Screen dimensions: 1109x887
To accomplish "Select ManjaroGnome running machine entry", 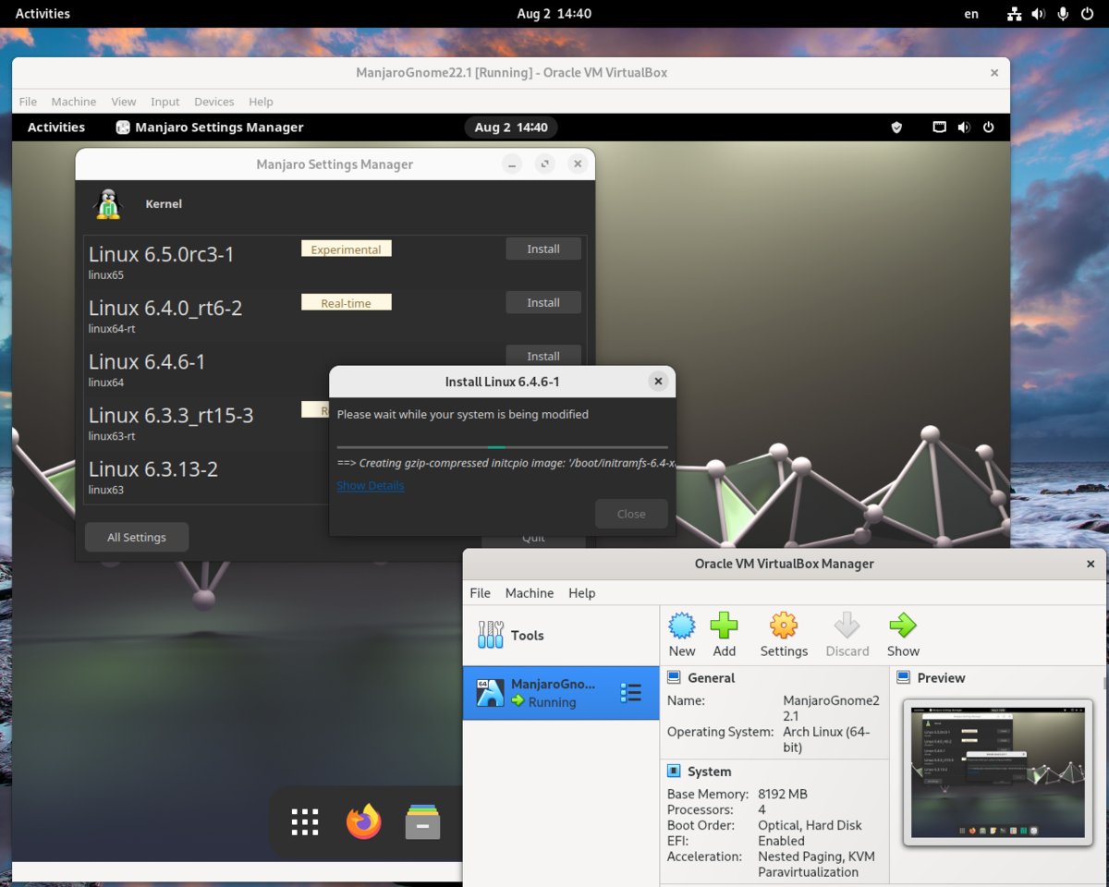I will pos(561,693).
